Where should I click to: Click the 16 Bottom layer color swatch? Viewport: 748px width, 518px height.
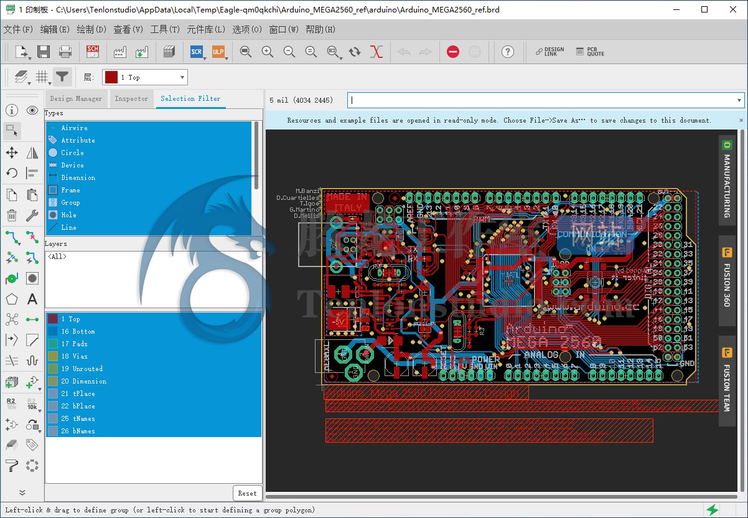(53, 331)
